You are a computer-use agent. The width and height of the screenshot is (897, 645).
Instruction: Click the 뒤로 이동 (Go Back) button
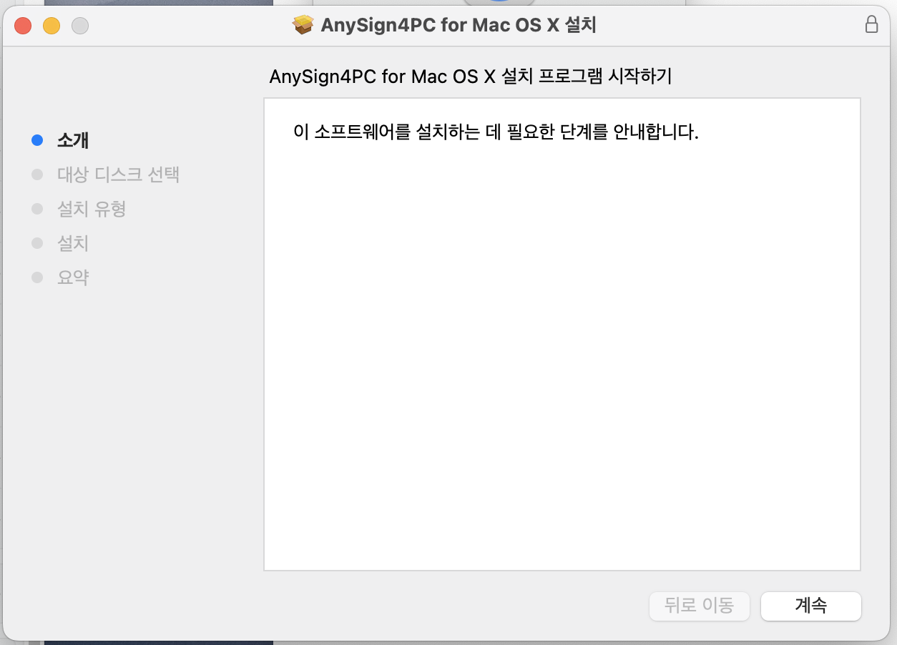pos(699,606)
